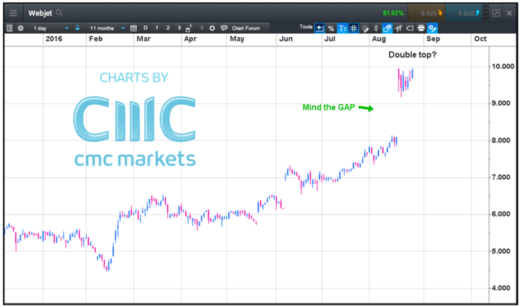Screen dimensions: 520x307
Task: Click the speech bubble icon before Chart Forum
Action: (x=224, y=28)
